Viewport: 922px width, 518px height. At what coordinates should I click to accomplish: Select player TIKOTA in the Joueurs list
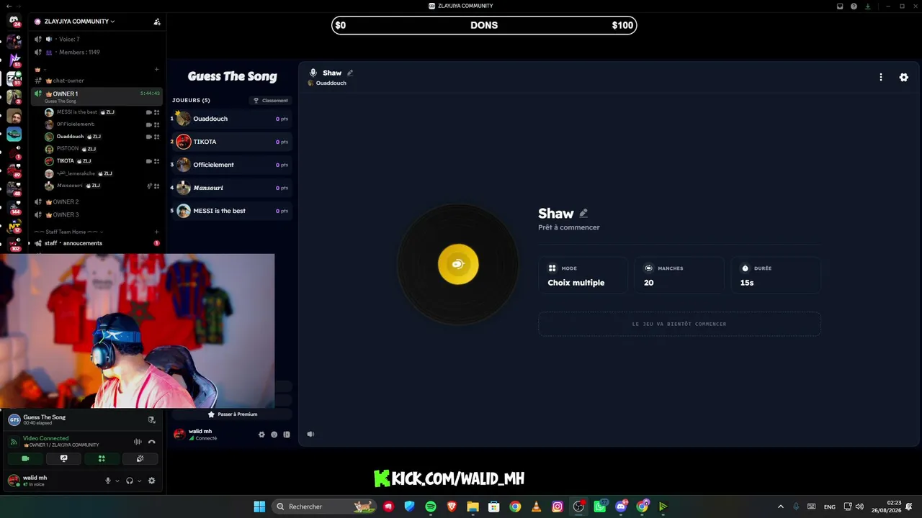click(x=231, y=142)
